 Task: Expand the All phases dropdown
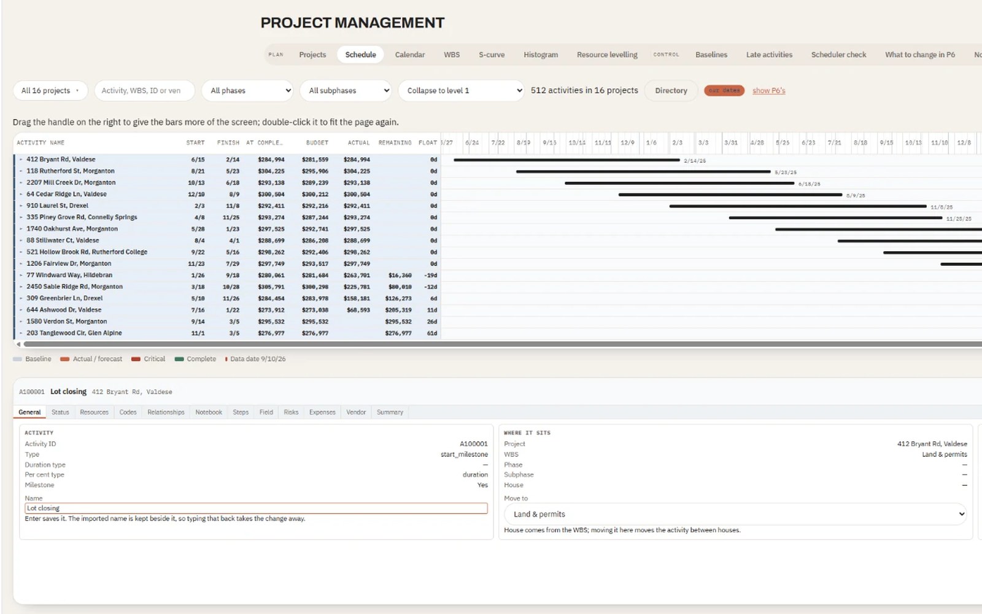248,90
